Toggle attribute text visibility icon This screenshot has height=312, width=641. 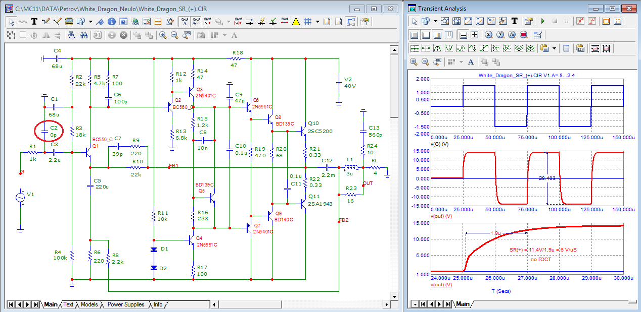tap(185, 21)
